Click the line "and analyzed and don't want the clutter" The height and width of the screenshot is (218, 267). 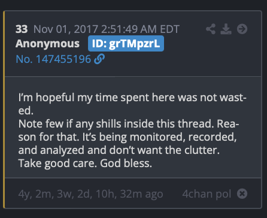click(x=119, y=150)
